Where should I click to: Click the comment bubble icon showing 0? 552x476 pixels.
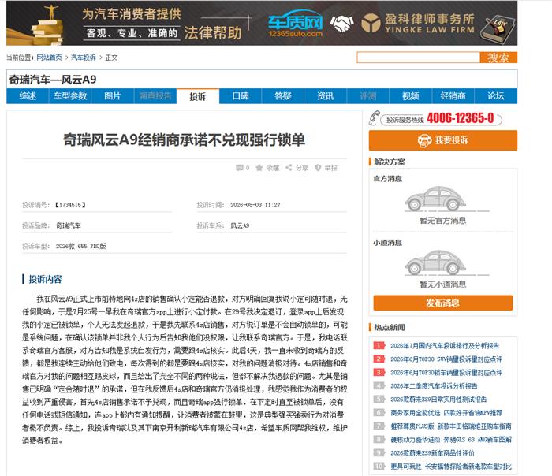(x=240, y=168)
